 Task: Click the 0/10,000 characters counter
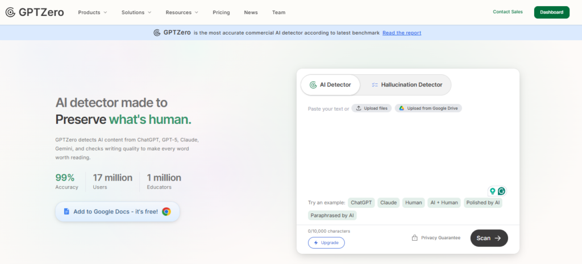click(x=329, y=231)
